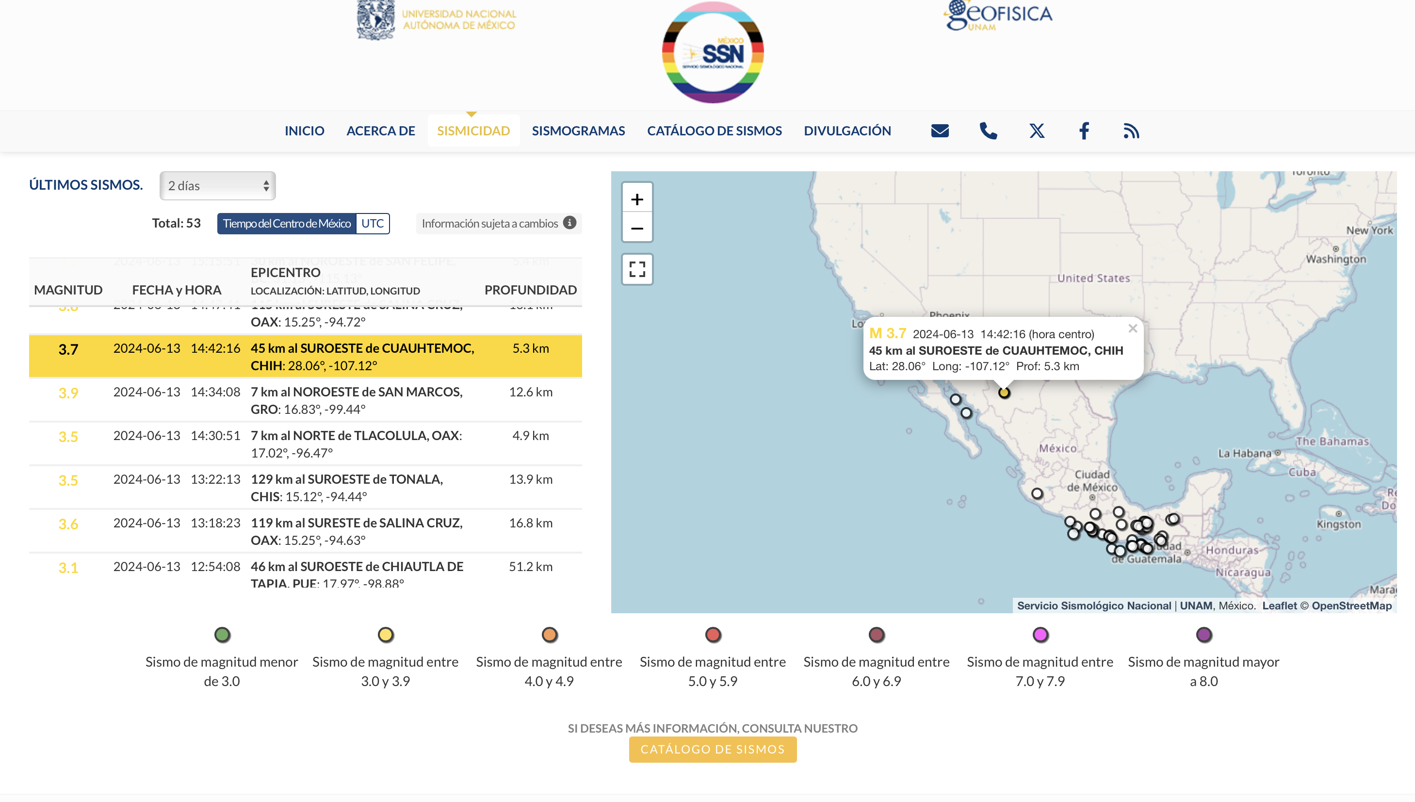Click the FECHA y HORA column header

(x=177, y=290)
